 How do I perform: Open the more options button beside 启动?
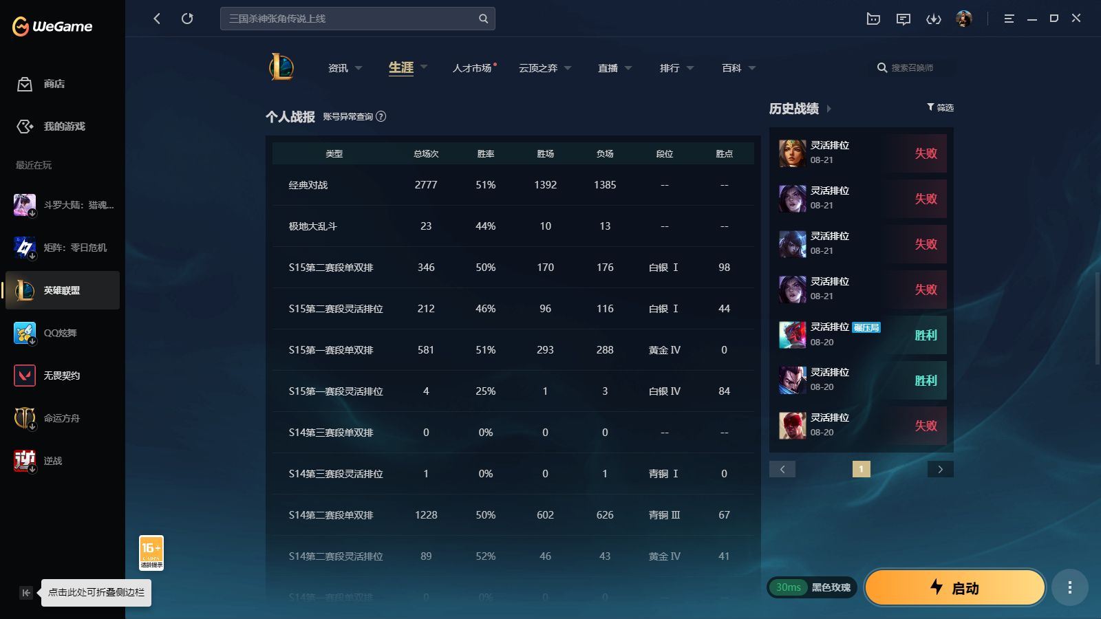click(x=1069, y=587)
